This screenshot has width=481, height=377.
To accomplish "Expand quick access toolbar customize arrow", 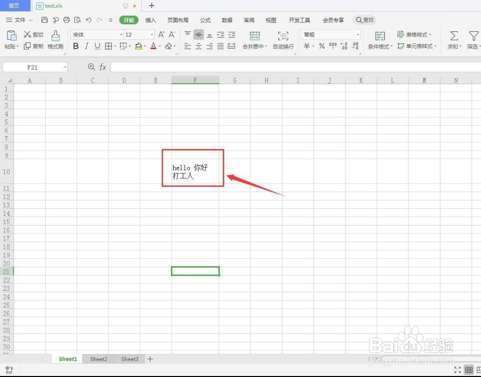I will (110, 20).
